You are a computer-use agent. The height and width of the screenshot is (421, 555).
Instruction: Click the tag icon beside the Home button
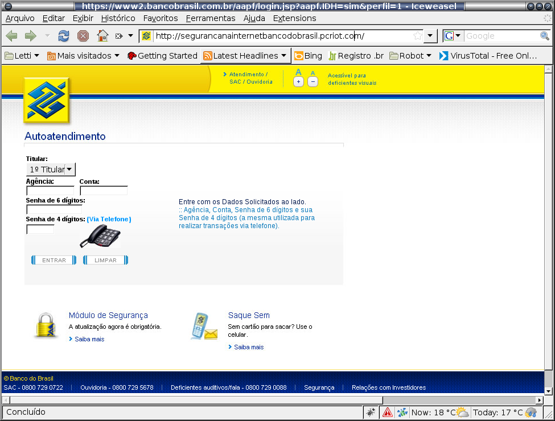tap(119, 36)
